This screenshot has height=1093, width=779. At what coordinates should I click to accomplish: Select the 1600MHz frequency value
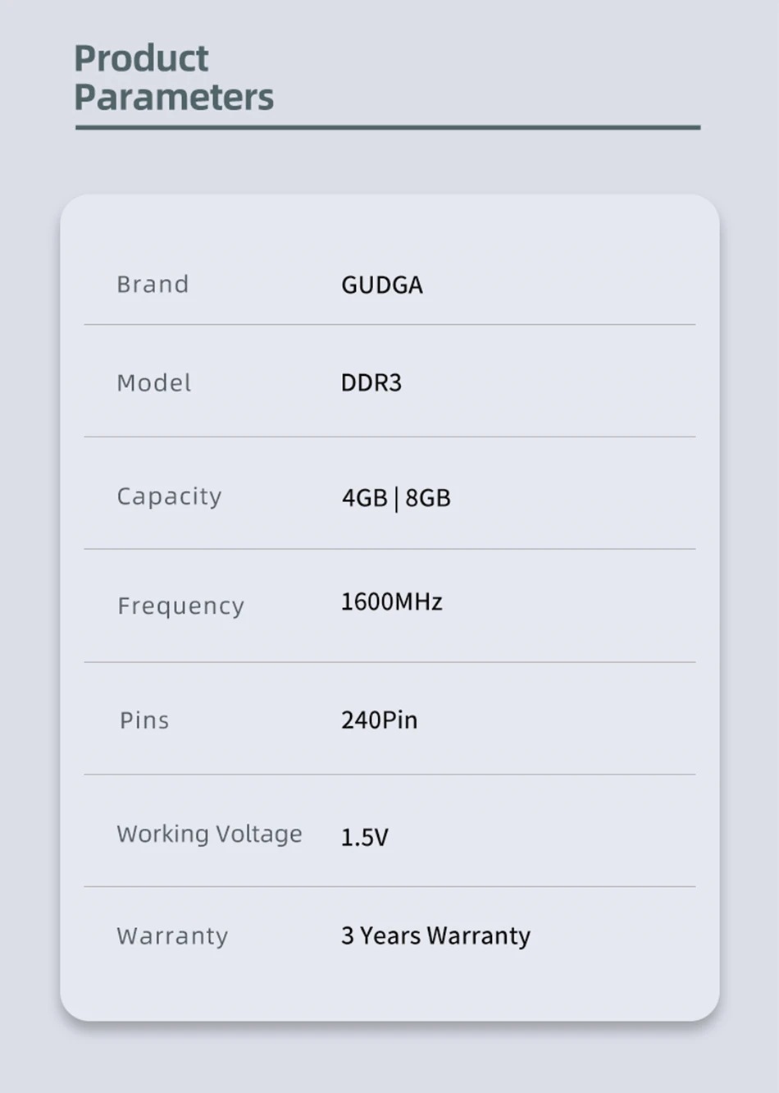391,601
